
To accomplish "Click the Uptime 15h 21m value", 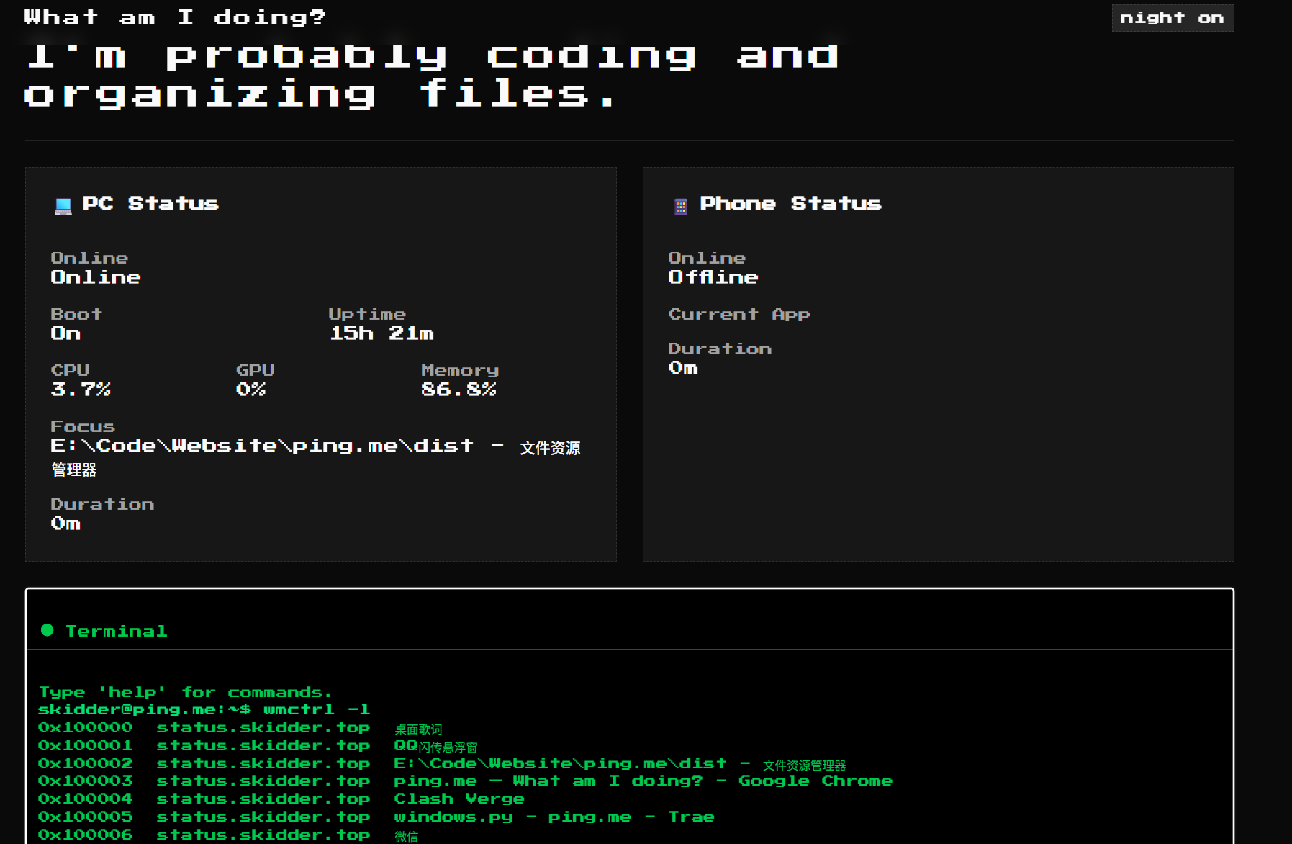I will point(381,333).
